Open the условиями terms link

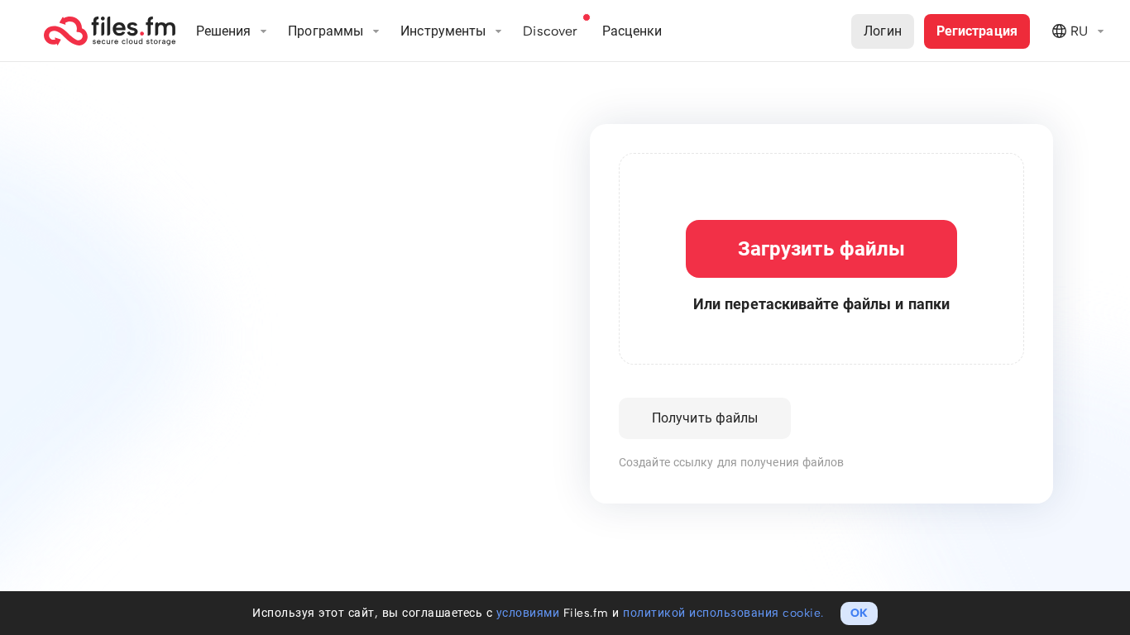(528, 614)
